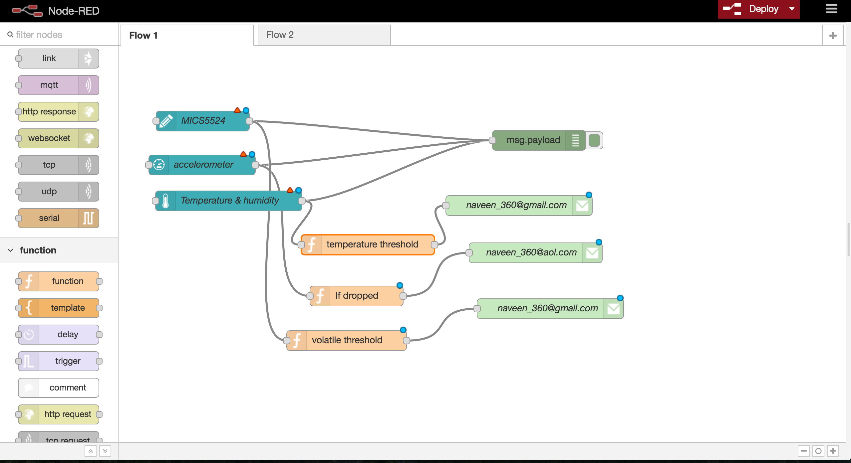Click the Node-RED logo icon
Viewport: 851px width, 463px height.
27,10
